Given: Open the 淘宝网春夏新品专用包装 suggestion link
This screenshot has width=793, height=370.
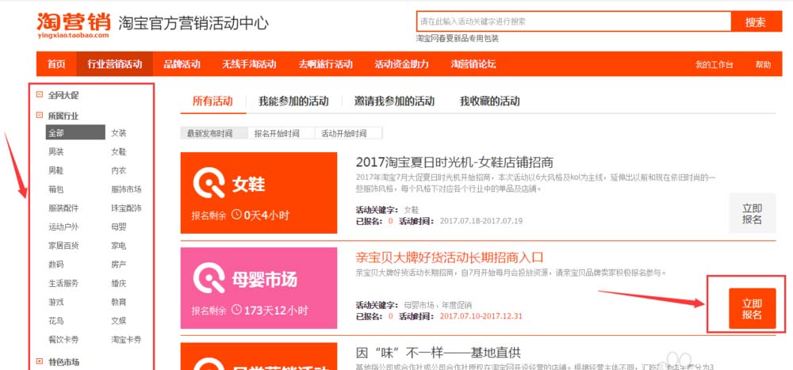Looking at the screenshot, I should click(458, 38).
